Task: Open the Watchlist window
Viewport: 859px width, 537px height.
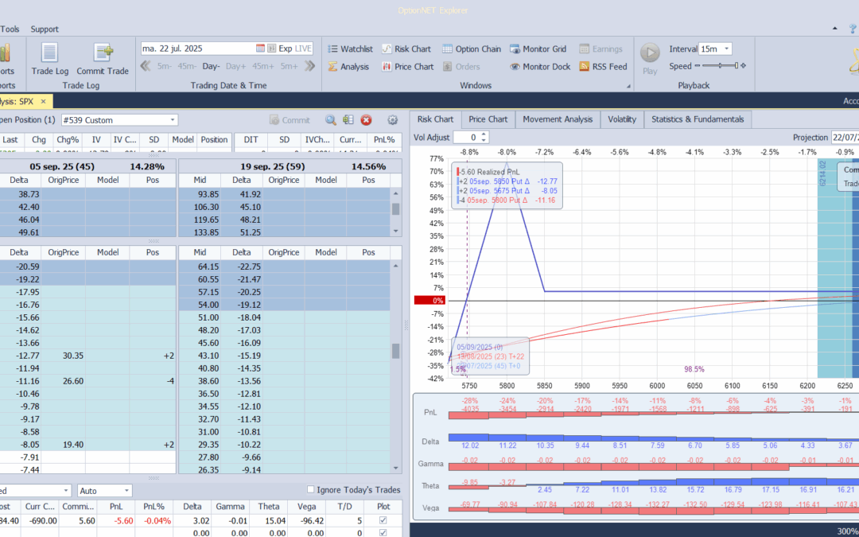Action: coord(349,49)
